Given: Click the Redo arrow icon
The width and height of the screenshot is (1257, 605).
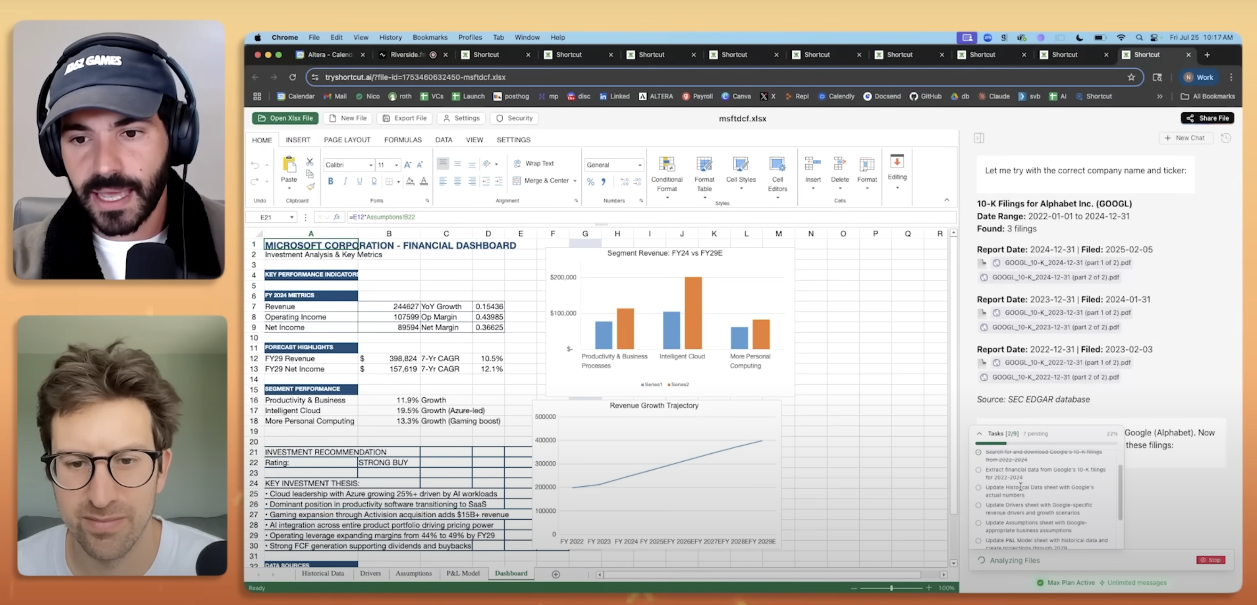Looking at the screenshot, I should tap(255, 181).
